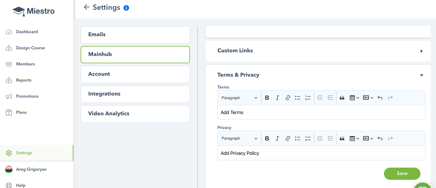Click the Dashboard gauge icon
Image resolution: width=436 pixels, height=188 pixels.
9,32
